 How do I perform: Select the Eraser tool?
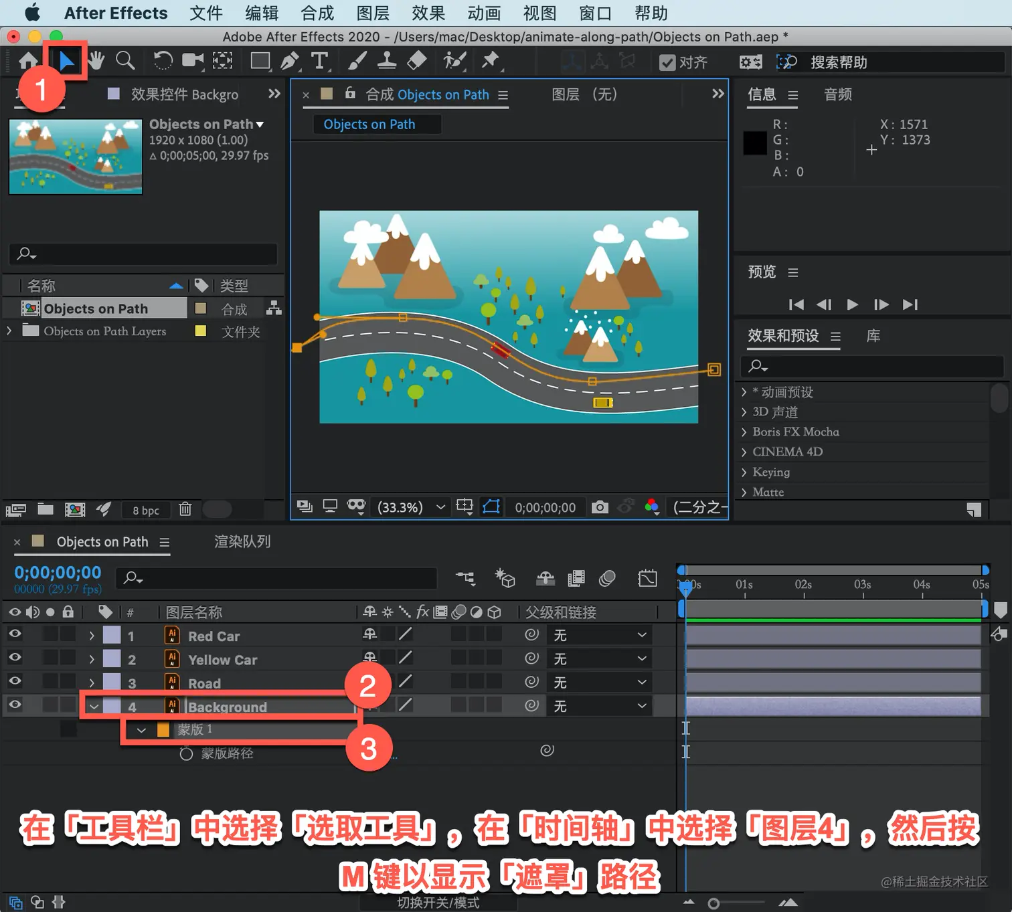pyautogui.click(x=417, y=61)
